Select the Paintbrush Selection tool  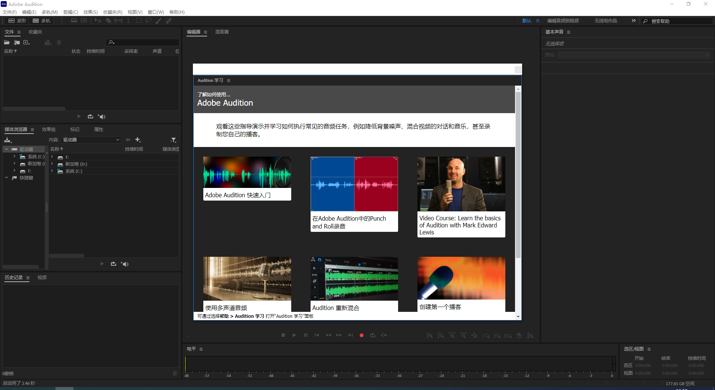point(158,20)
